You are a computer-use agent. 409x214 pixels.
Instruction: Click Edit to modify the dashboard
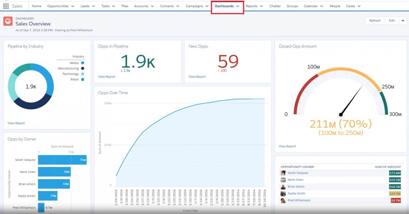[392, 20]
